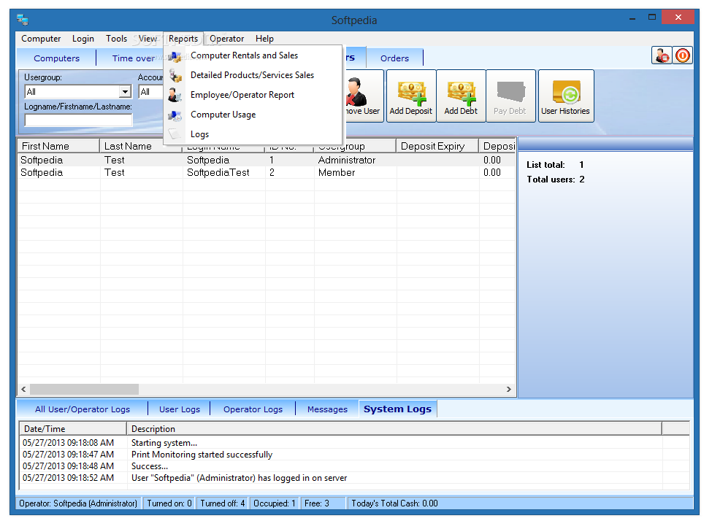Click the user logout icon at top right
This screenshot has width=712, height=529.
(662, 55)
